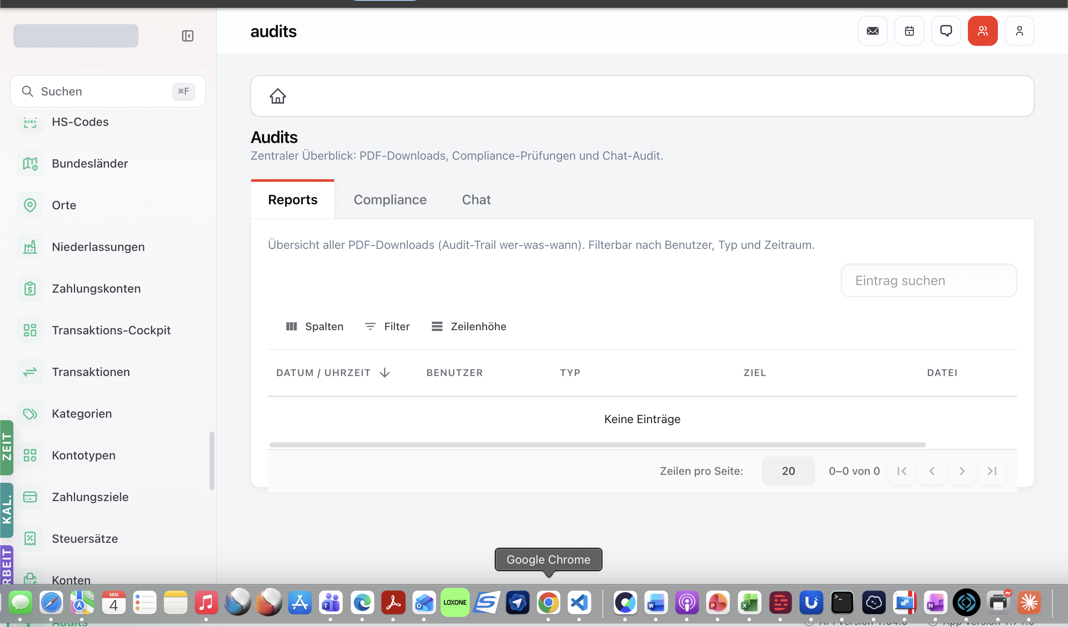Open the LOXONE app in the Dock
The height and width of the screenshot is (627, 1068).
pos(455,602)
